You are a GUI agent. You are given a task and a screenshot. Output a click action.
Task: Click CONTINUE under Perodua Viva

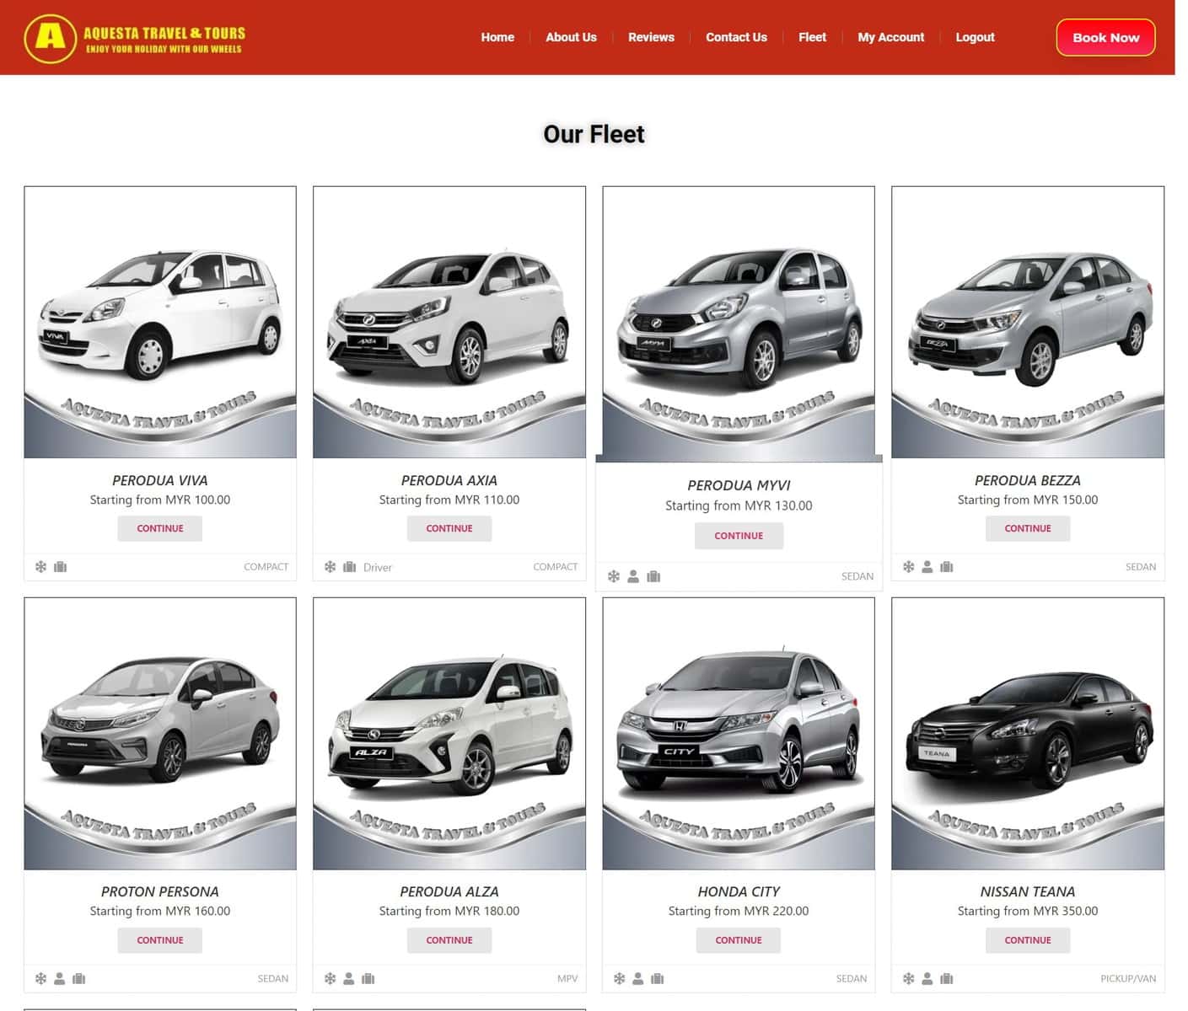(159, 528)
